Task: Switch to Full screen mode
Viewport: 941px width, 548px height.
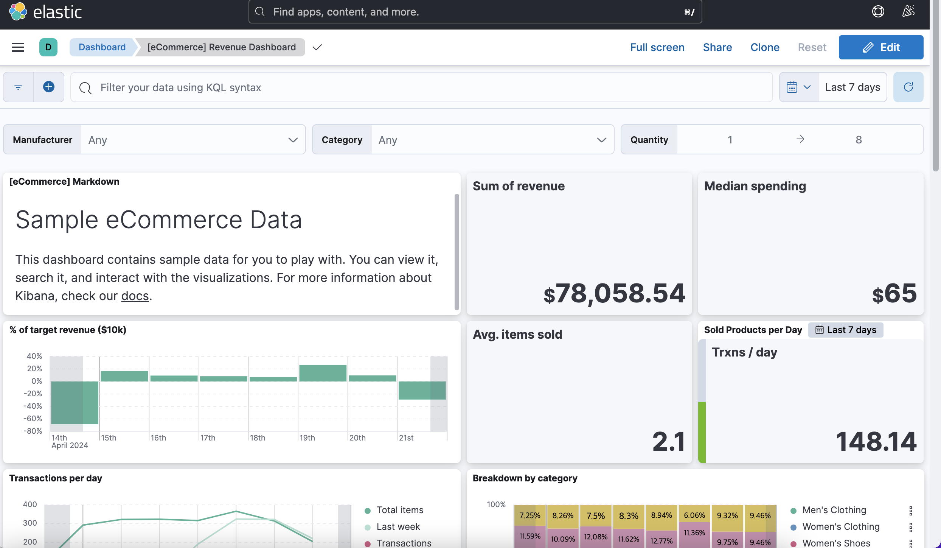Action: click(x=657, y=47)
